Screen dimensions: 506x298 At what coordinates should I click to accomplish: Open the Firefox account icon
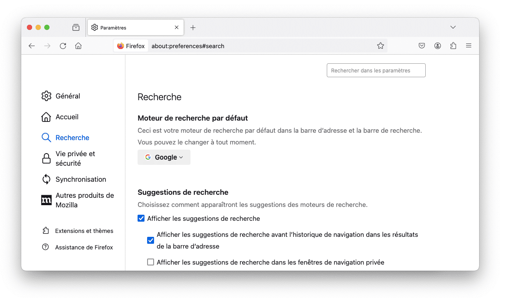coord(437,46)
